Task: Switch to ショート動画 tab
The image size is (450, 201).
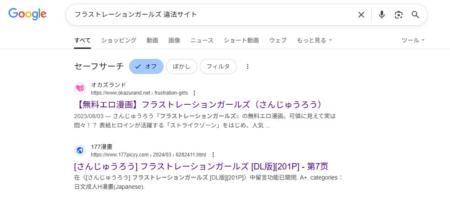Action: pos(241,40)
